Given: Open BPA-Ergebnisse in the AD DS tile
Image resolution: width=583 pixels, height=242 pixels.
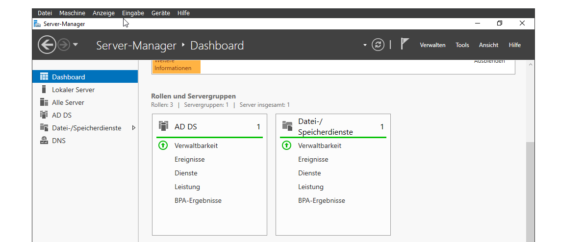Looking at the screenshot, I should pos(198,201).
